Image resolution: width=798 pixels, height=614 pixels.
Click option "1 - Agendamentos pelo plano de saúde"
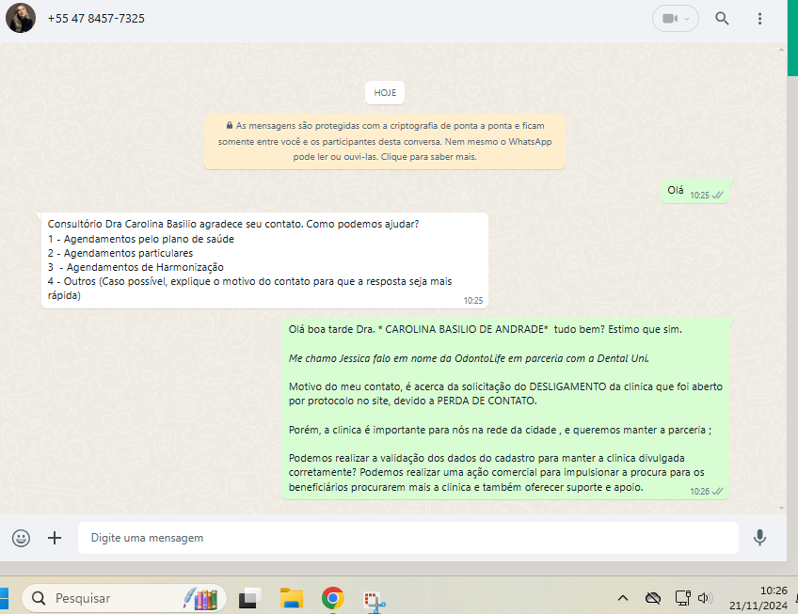coord(141,239)
